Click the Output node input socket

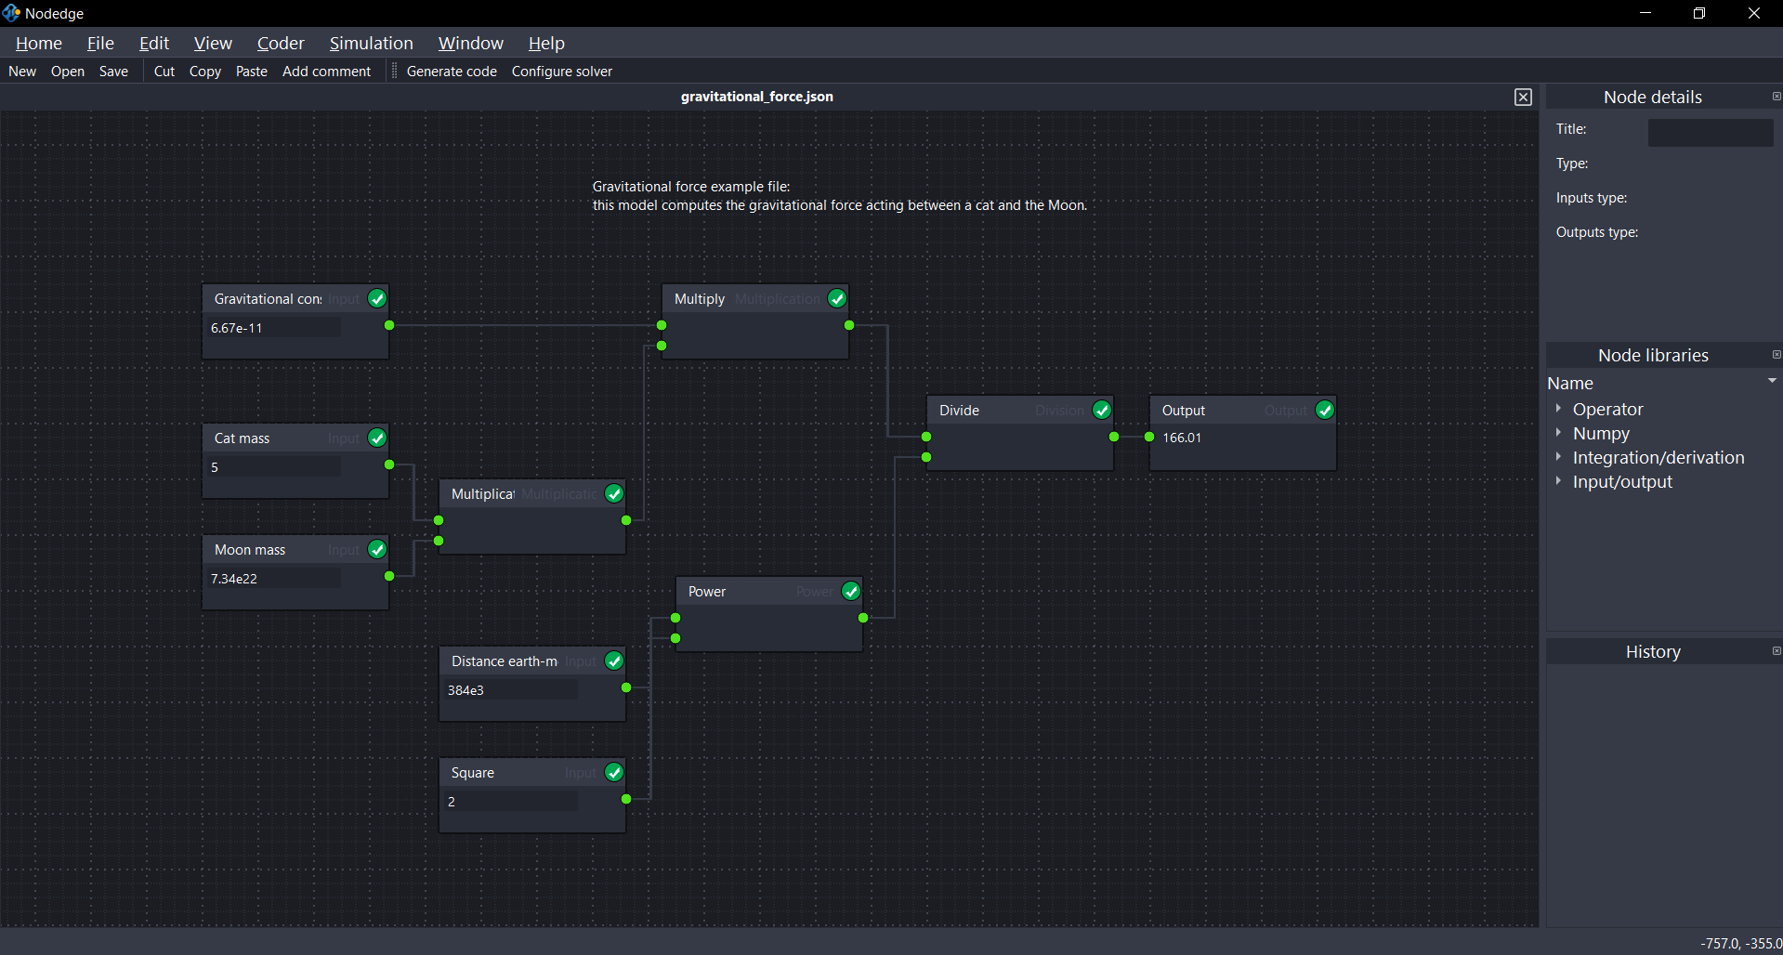1149,437
